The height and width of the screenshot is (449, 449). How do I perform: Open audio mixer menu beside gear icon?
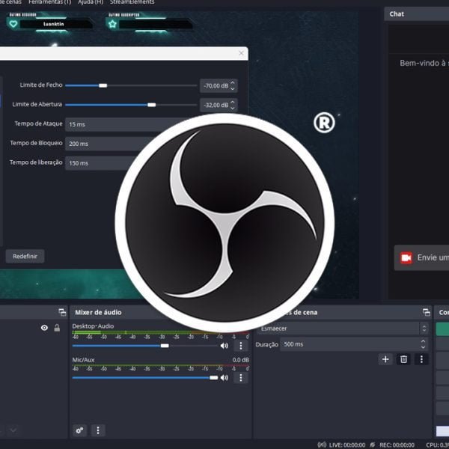click(98, 430)
